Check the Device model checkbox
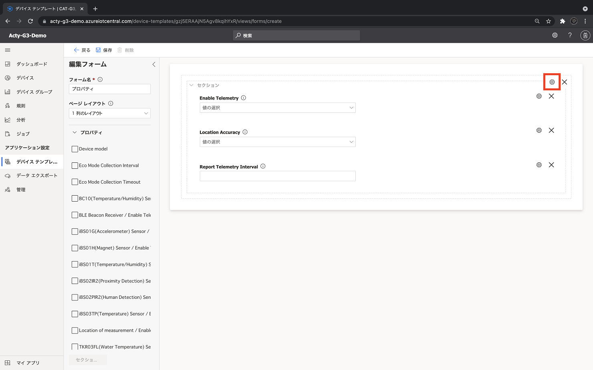This screenshot has height=370, width=593. 75,149
